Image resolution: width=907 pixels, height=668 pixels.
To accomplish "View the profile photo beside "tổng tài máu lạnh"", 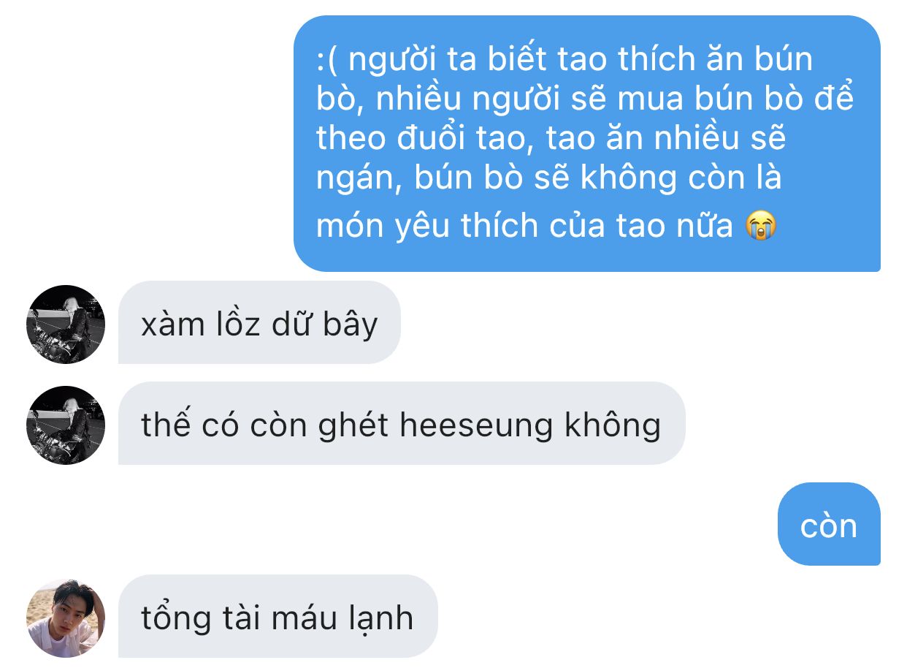I will coord(66,618).
